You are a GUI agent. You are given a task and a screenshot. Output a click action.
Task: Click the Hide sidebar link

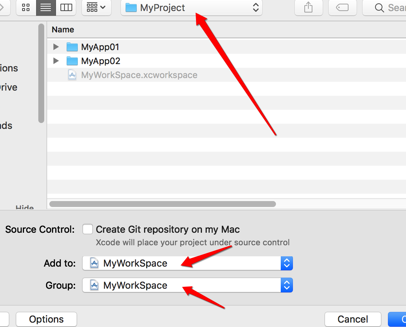coord(25,207)
